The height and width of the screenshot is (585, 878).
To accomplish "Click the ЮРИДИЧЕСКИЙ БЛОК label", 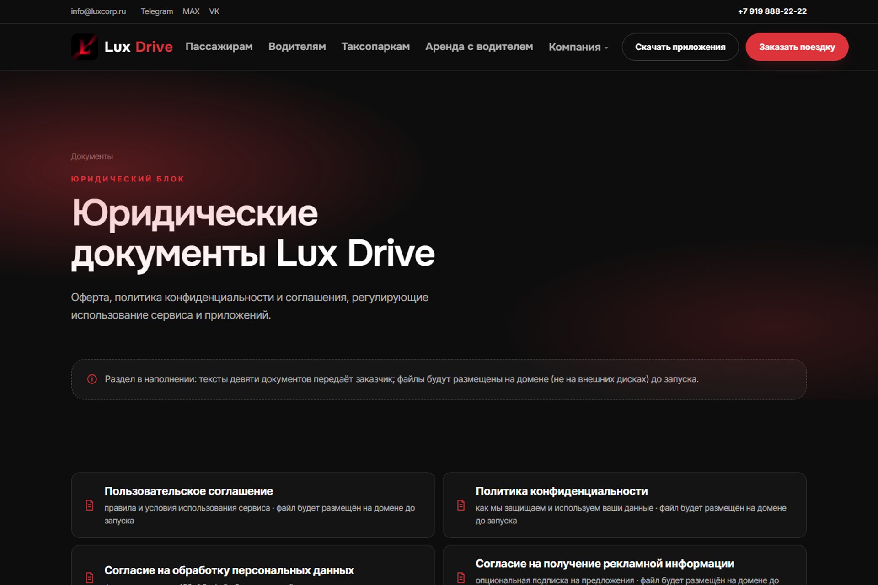I will tap(128, 179).
